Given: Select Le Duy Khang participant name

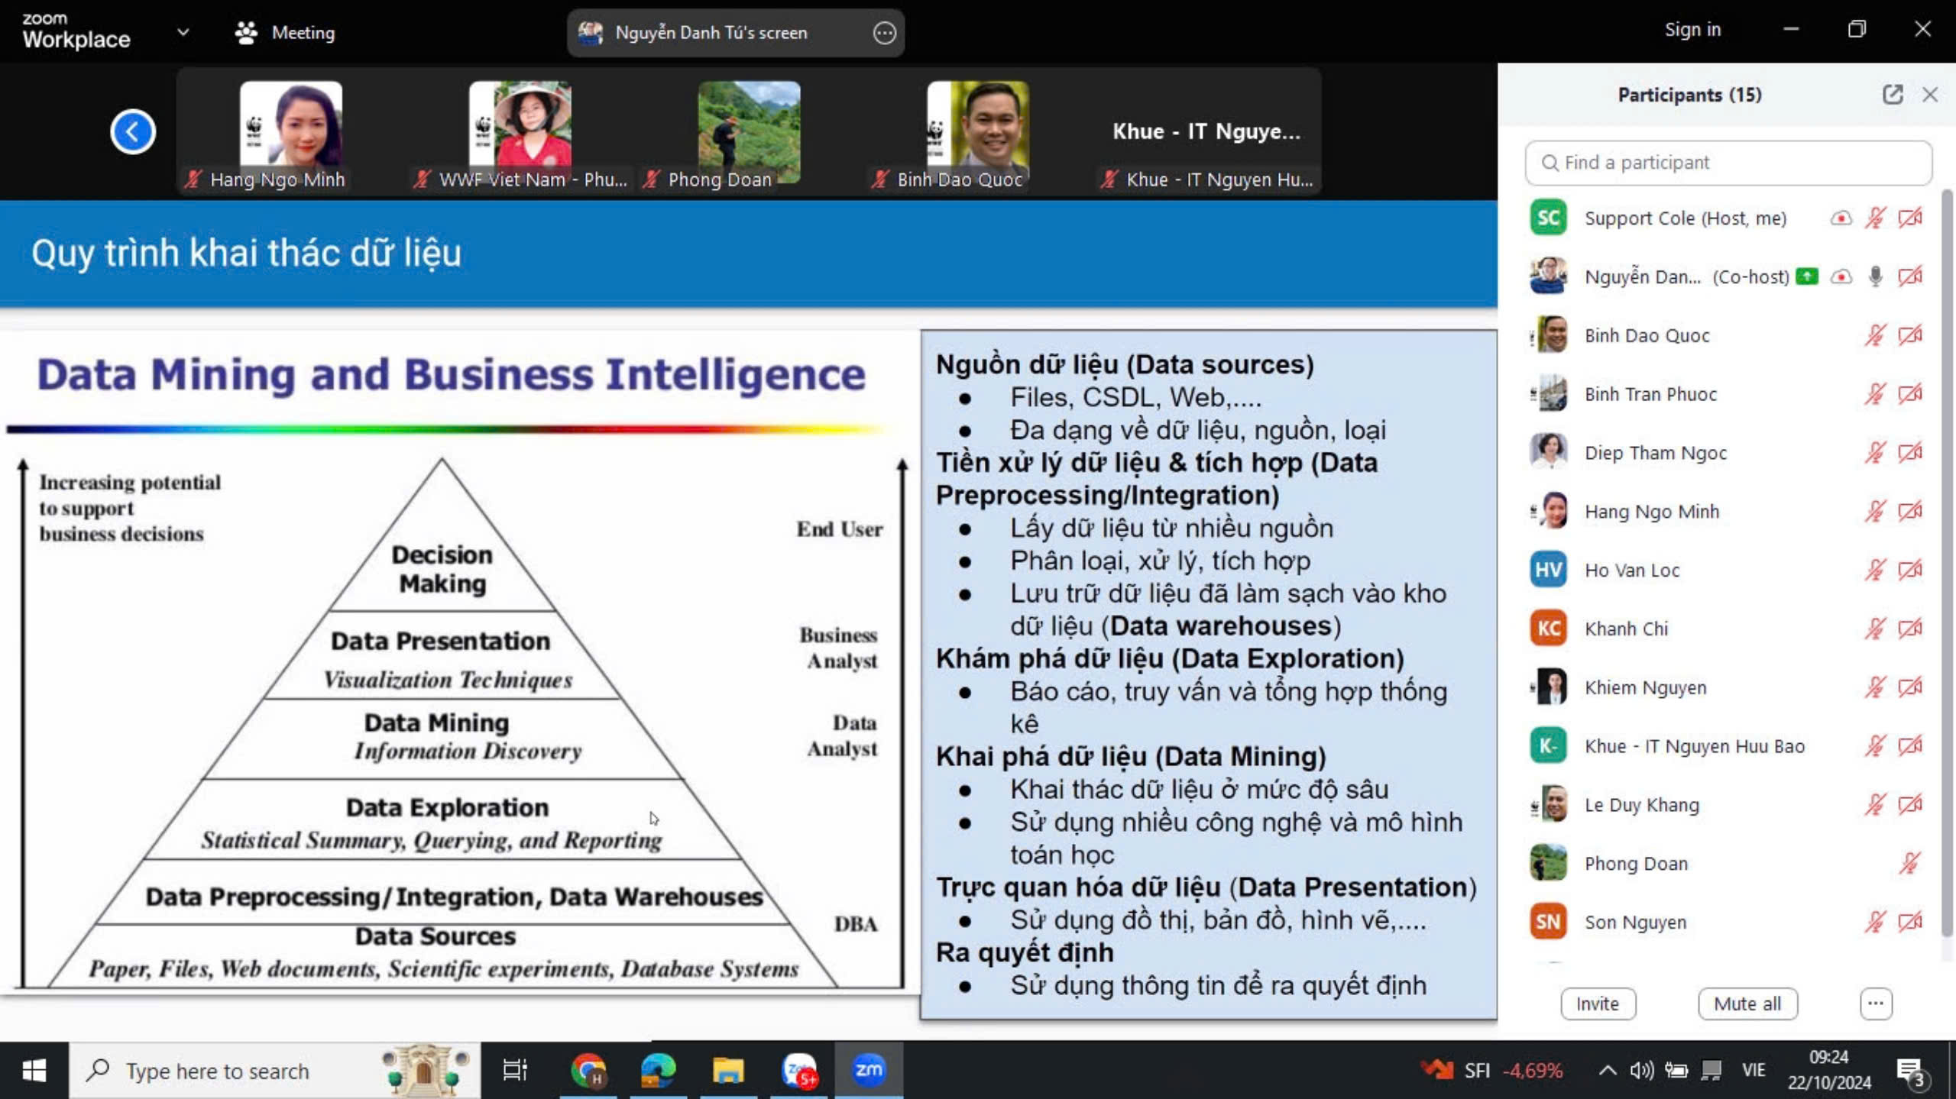Looking at the screenshot, I should (x=1642, y=805).
